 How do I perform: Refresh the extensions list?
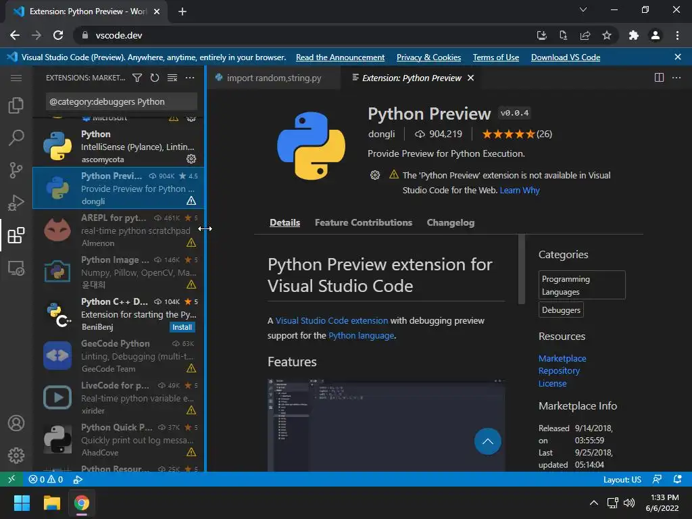[x=155, y=78]
